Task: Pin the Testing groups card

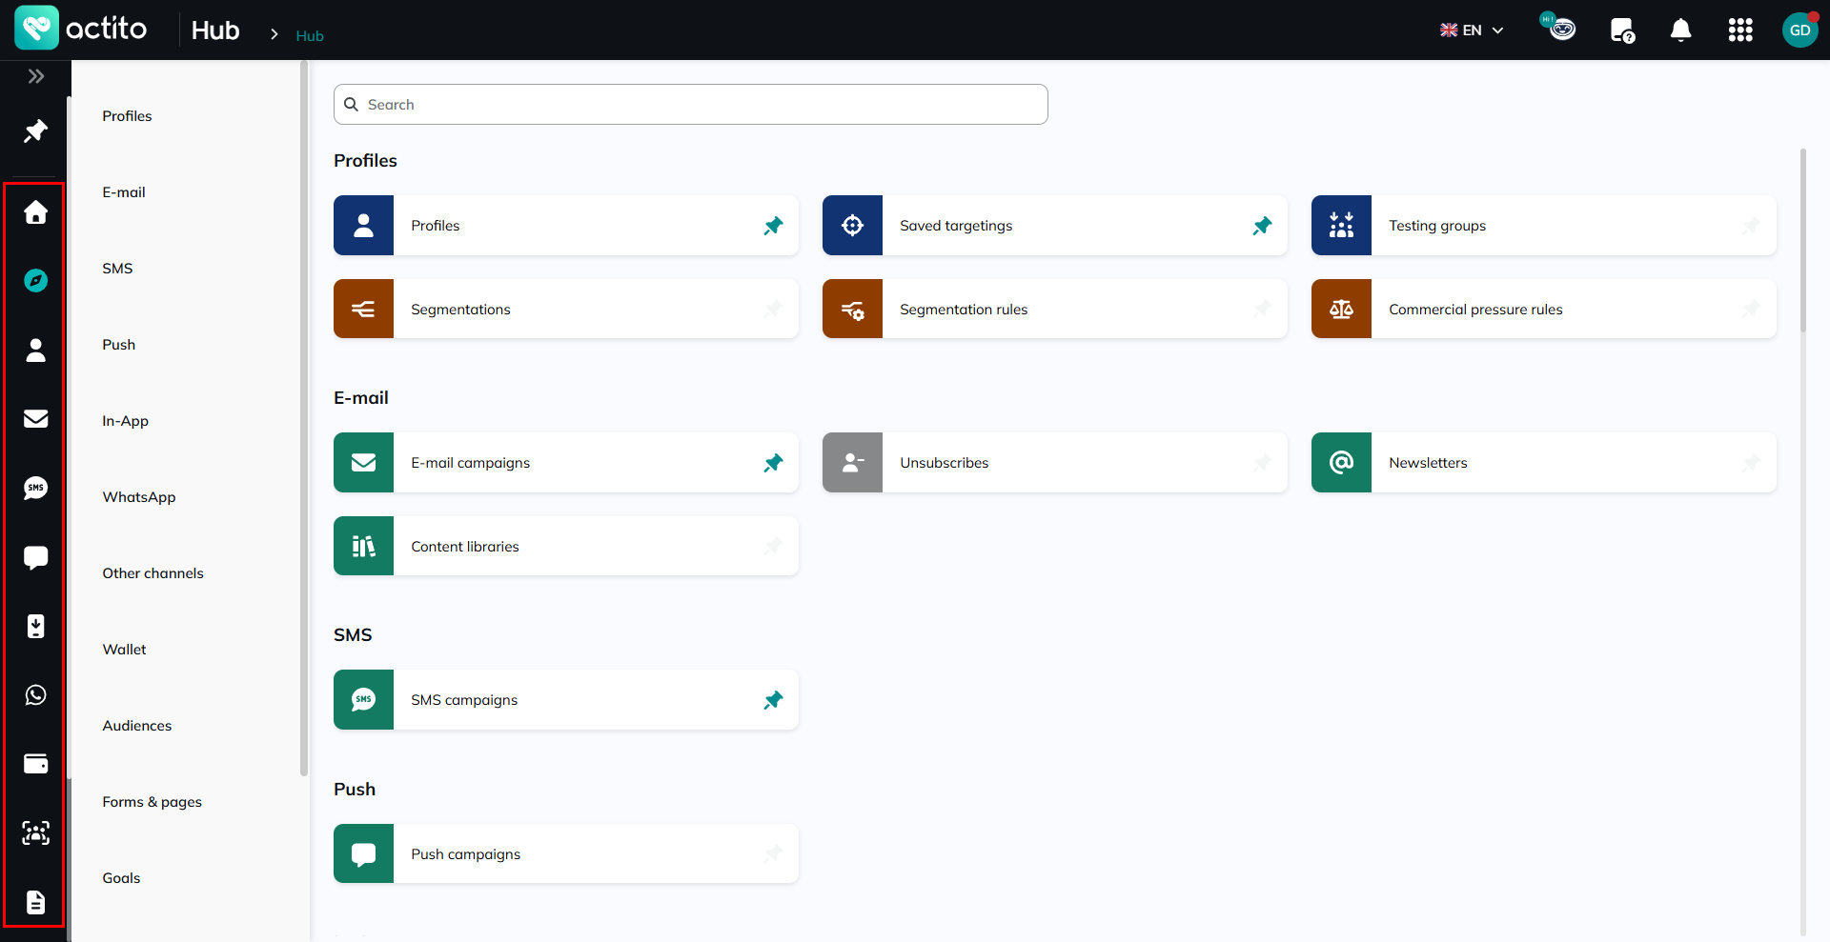Action: (x=1751, y=226)
